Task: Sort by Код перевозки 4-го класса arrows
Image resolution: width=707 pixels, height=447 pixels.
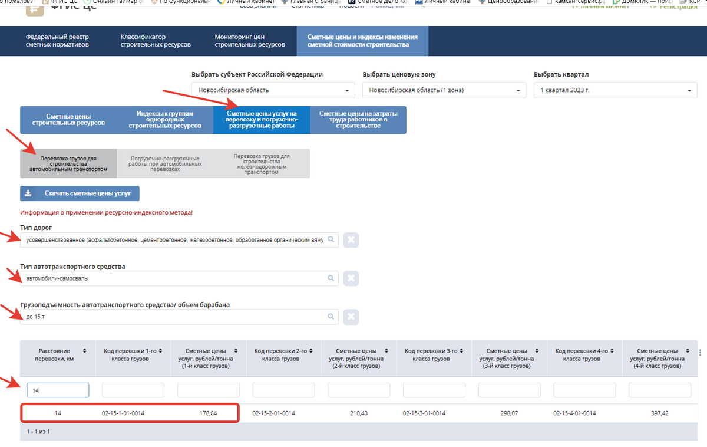Action: [612, 350]
